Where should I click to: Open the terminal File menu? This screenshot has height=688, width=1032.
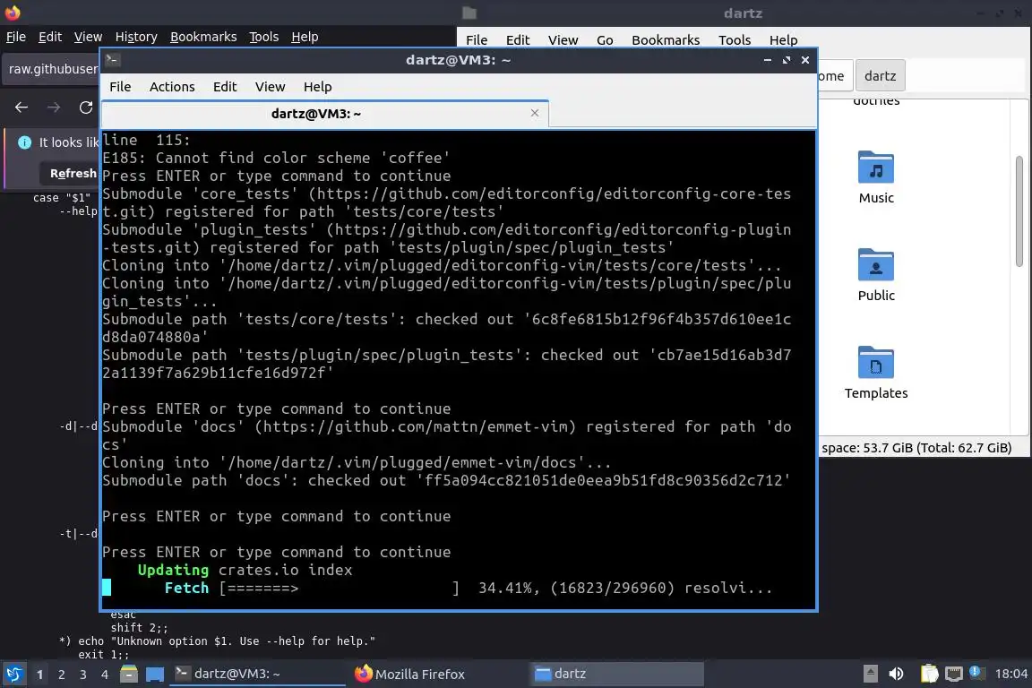tap(120, 87)
